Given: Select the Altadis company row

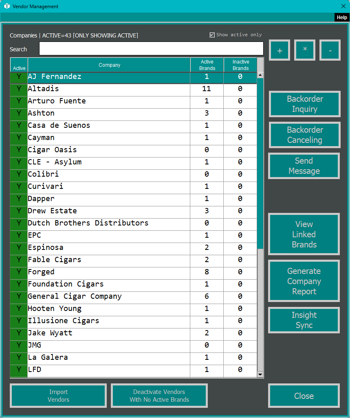Looking at the screenshot, I should click(x=133, y=90).
